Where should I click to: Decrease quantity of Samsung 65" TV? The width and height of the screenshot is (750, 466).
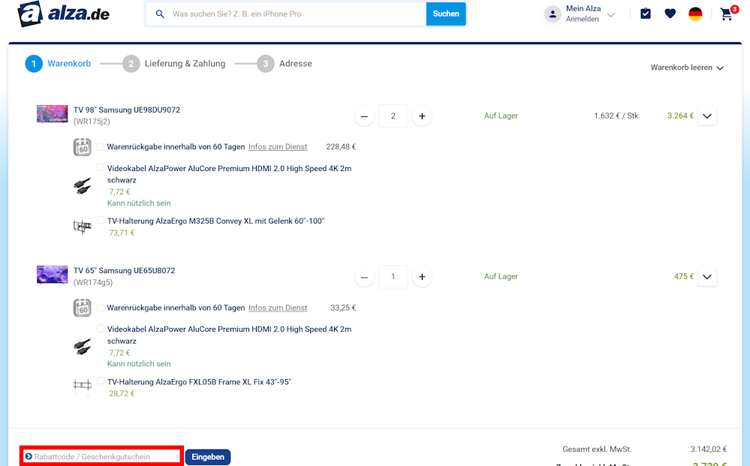364,277
